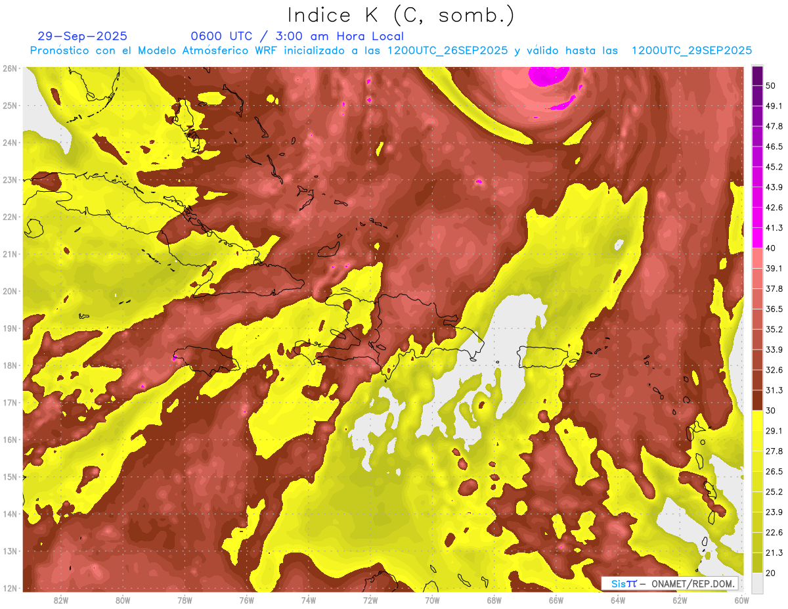Viewport: 788px width, 609px height.
Task: Click the '76W' longitude label
Action: coord(246,600)
